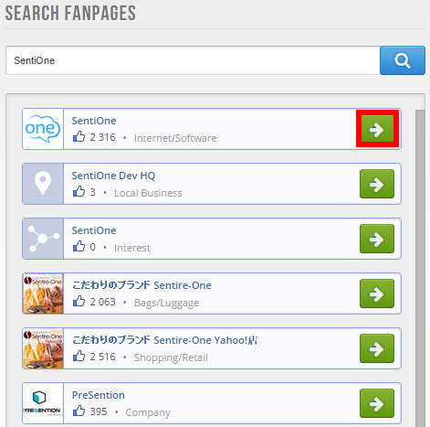Focus the fanpage search text field
430x427 pixels.
(193, 60)
